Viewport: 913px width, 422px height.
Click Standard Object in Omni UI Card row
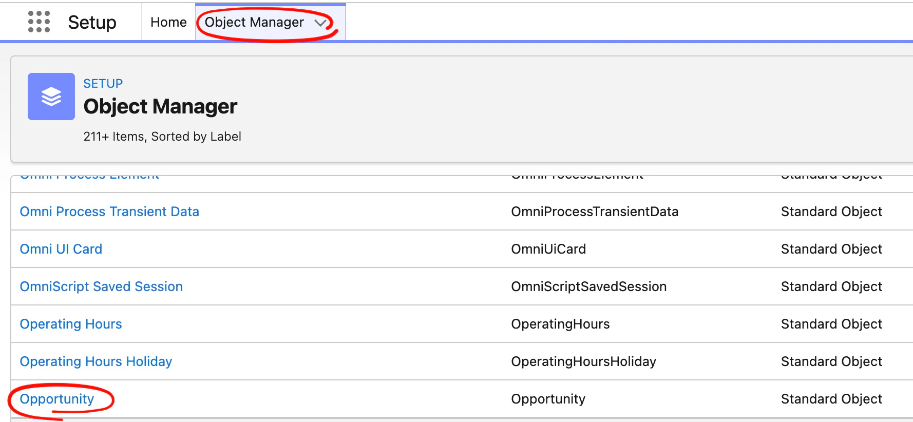coord(831,249)
